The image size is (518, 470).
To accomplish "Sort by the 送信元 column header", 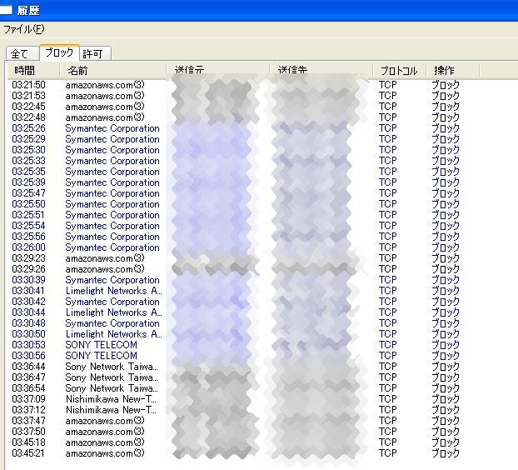I will pos(218,70).
